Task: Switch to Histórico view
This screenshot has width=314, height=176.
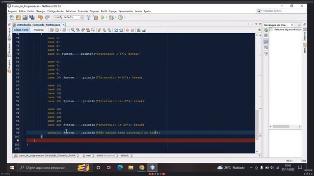Action: point(39,30)
